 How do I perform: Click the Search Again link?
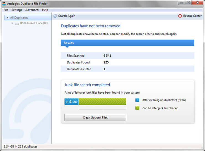[66, 16]
